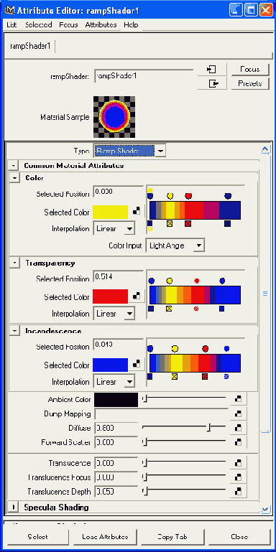Click the rampShader name input field
Screen dimensions: 276x552
(x=144, y=76)
